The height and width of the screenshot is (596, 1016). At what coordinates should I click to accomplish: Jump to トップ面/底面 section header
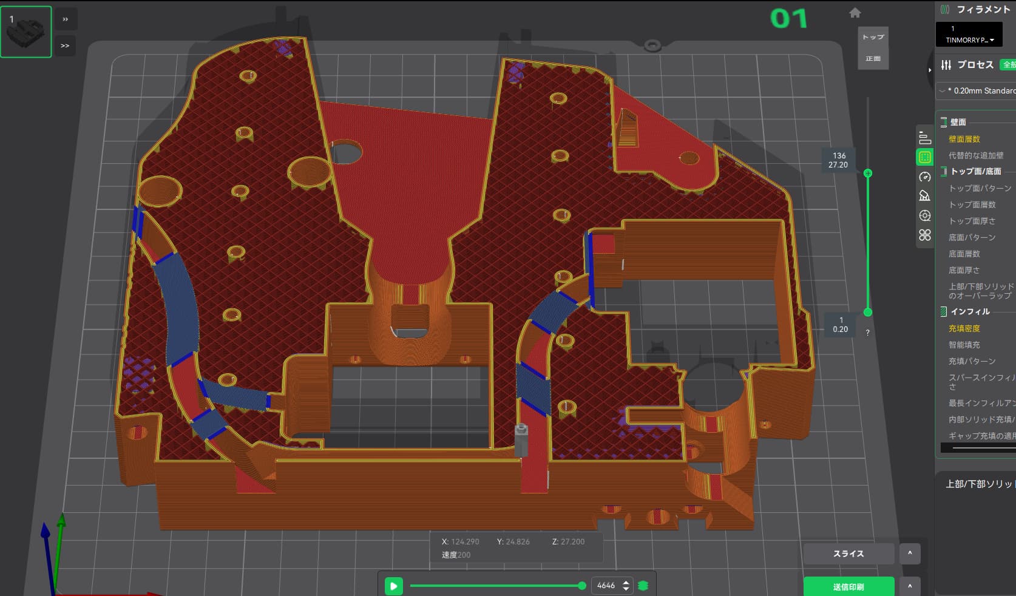coord(976,171)
